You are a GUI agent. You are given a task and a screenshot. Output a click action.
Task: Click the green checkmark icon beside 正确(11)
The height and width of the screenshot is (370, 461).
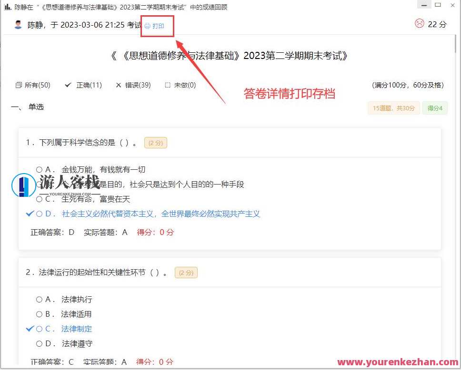click(68, 85)
